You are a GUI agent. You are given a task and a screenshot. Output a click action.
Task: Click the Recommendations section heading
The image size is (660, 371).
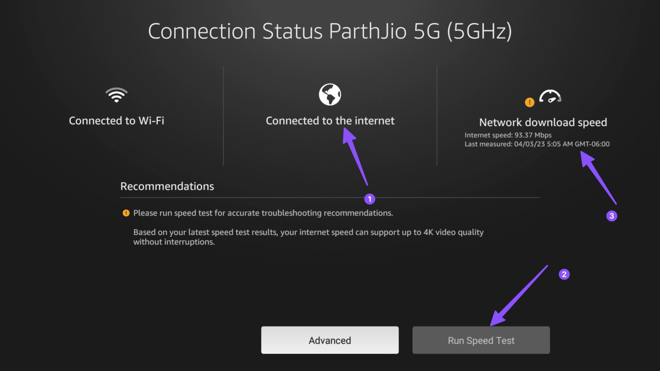point(167,186)
